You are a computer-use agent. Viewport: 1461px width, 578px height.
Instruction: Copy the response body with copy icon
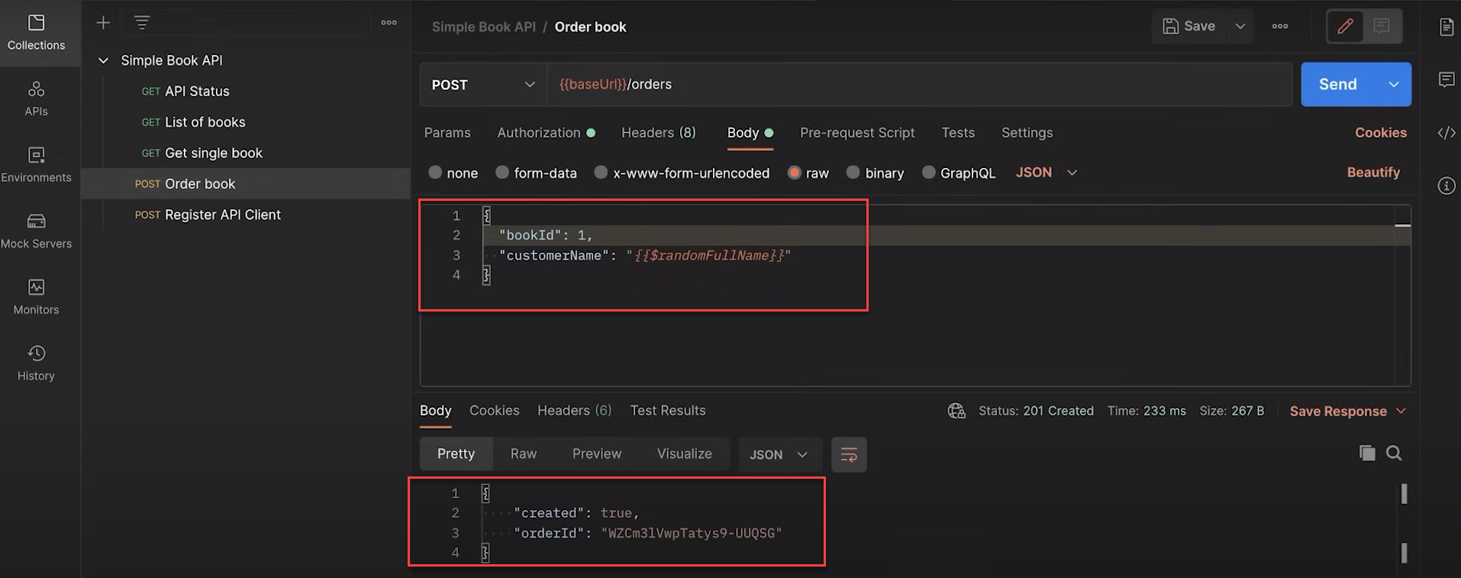pos(1367,453)
